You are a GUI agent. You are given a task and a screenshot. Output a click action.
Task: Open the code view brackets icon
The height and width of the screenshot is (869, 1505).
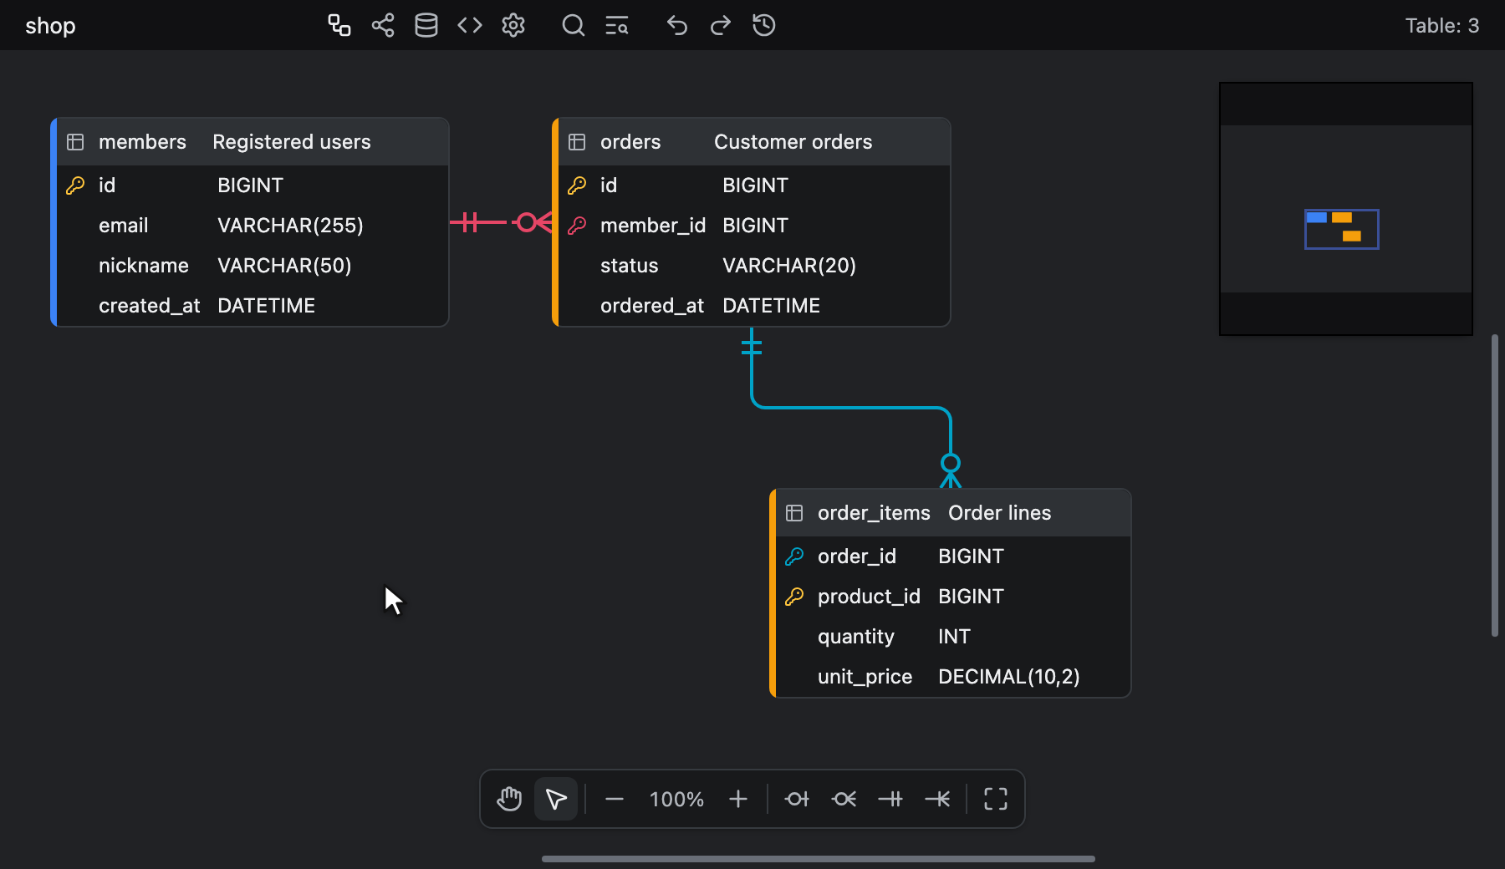click(470, 25)
